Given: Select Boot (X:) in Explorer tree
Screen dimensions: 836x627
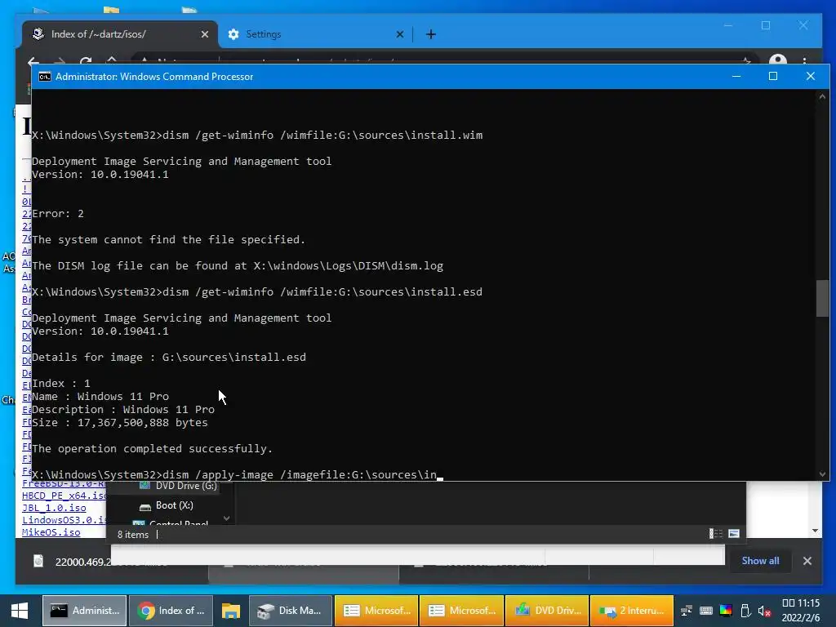Looking at the screenshot, I should pyautogui.click(x=166, y=505).
